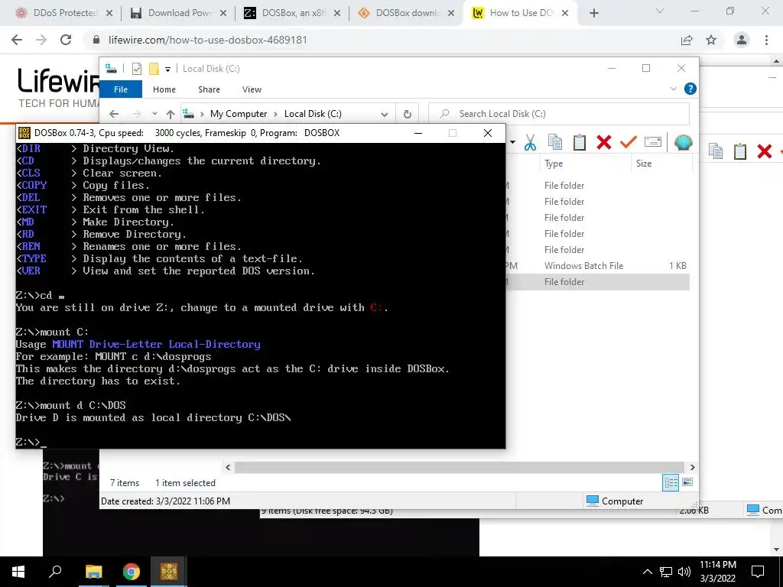Click the red X Delete icon in Local Disk window
The height and width of the screenshot is (587, 783).
coord(604,143)
